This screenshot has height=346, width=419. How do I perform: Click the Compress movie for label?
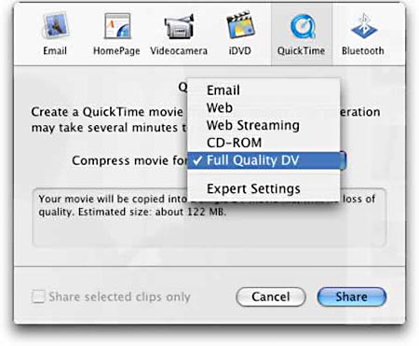click(129, 160)
